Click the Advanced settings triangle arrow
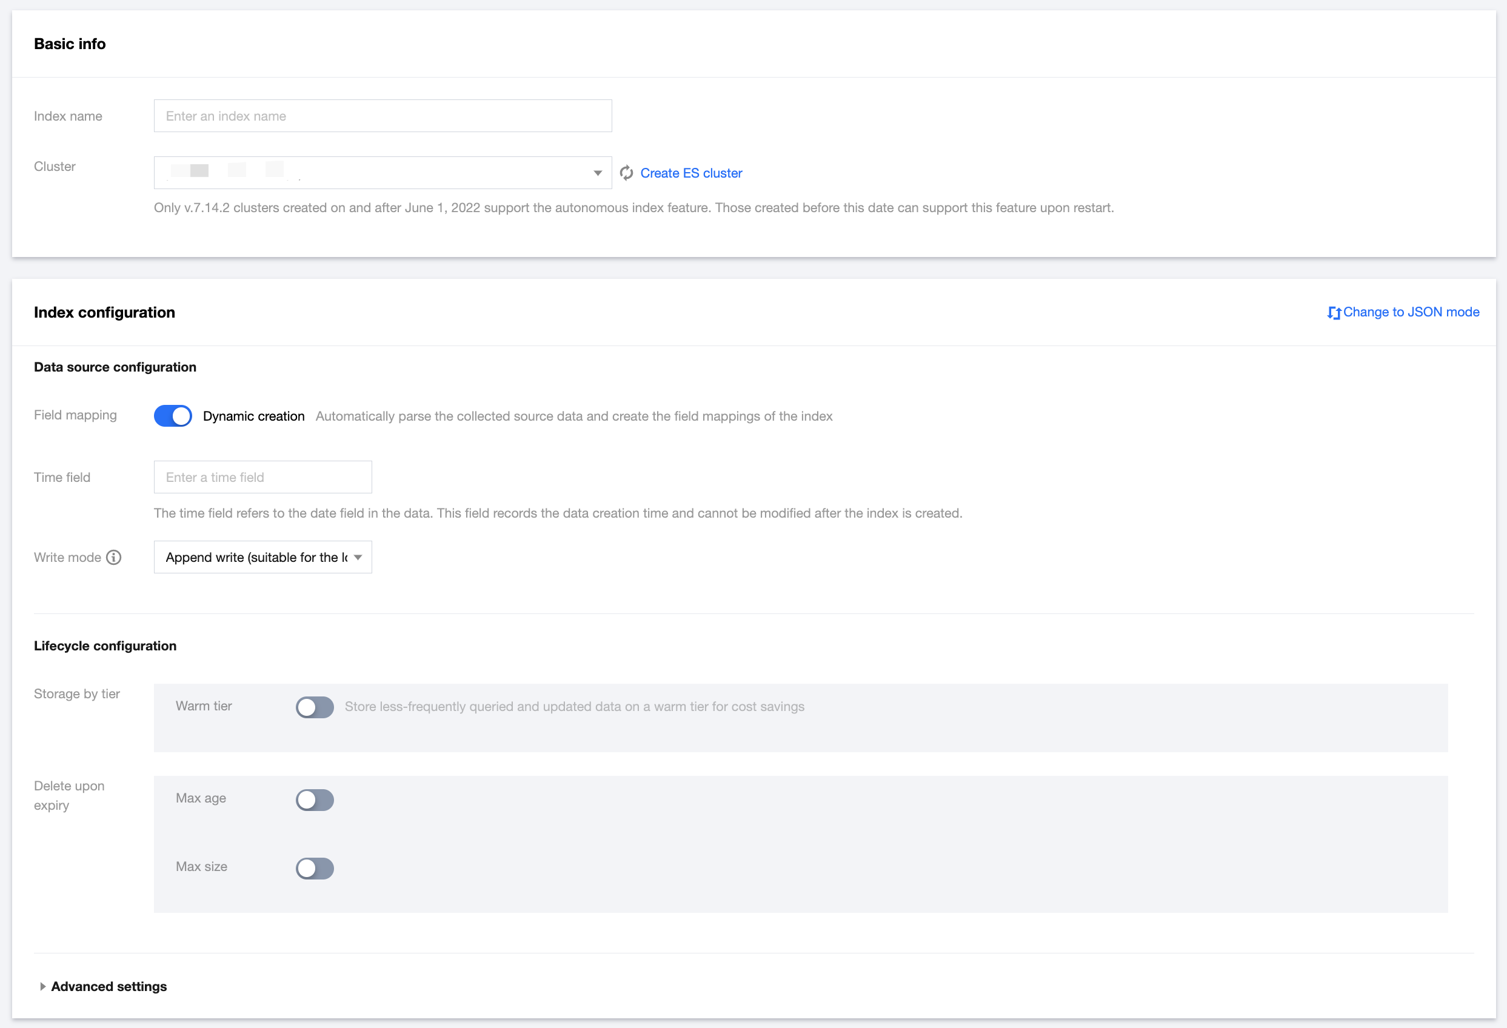 (x=42, y=986)
